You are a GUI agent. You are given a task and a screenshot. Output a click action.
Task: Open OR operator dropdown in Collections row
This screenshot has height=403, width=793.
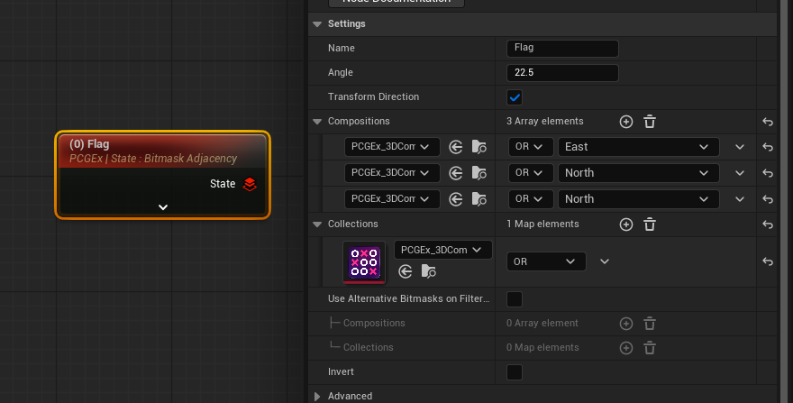(545, 261)
